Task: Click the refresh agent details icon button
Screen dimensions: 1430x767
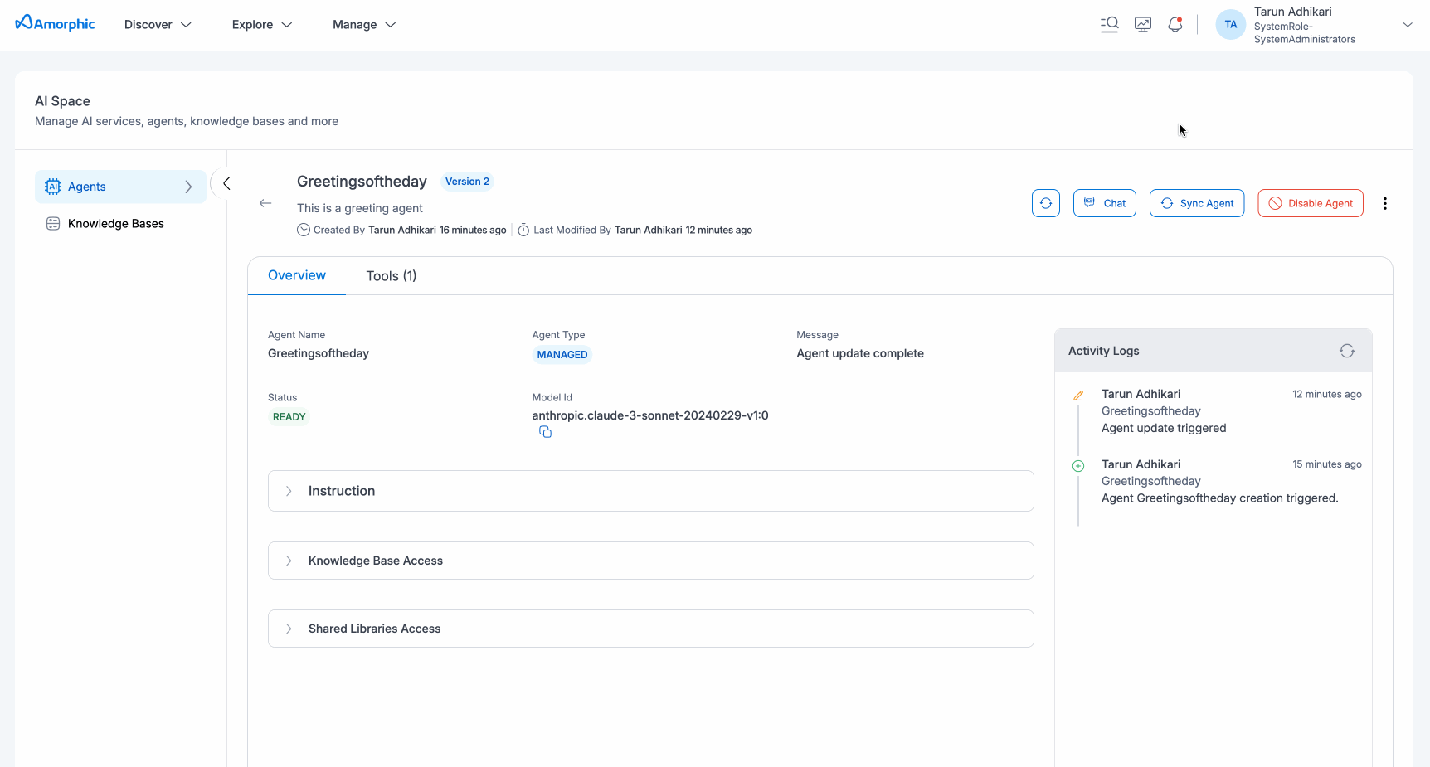Action: click(x=1046, y=203)
